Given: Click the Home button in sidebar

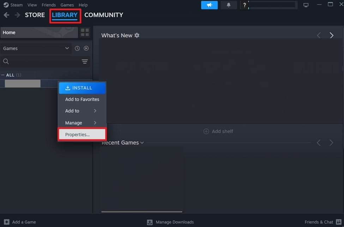Looking at the screenshot, I should click(x=39, y=32).
